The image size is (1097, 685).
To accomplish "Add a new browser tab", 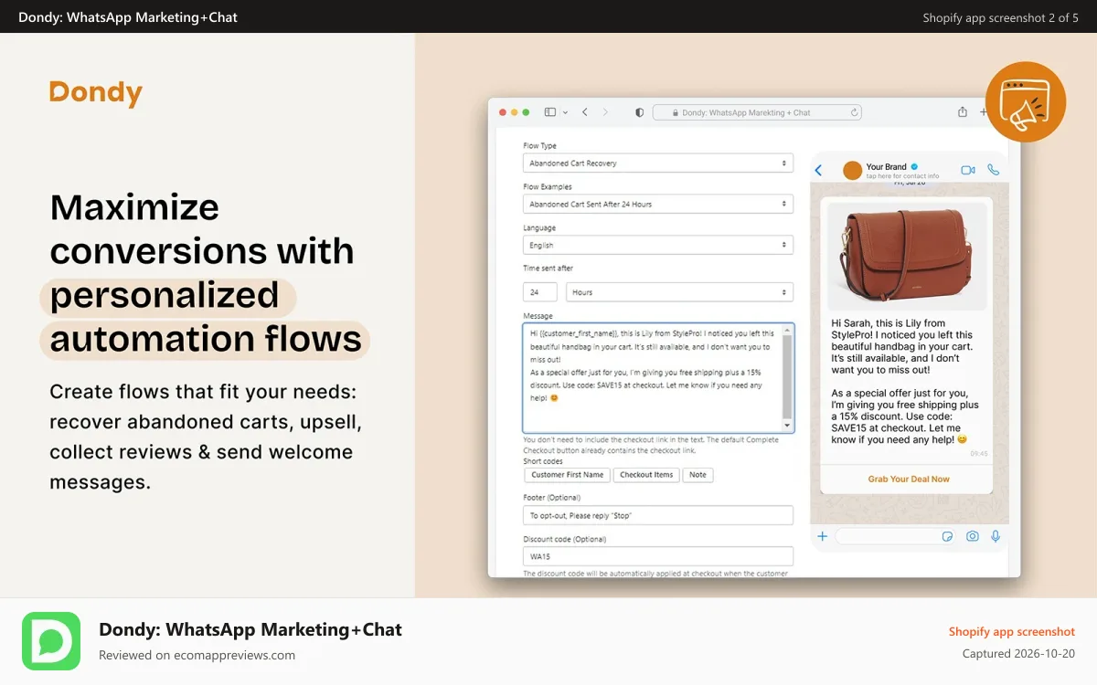I will click(984, 112).
